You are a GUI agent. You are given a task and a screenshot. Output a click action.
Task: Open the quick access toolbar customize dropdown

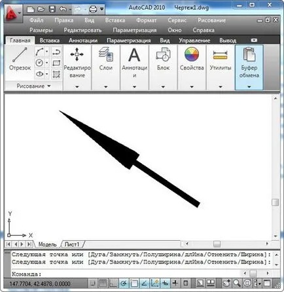point(102,9)
